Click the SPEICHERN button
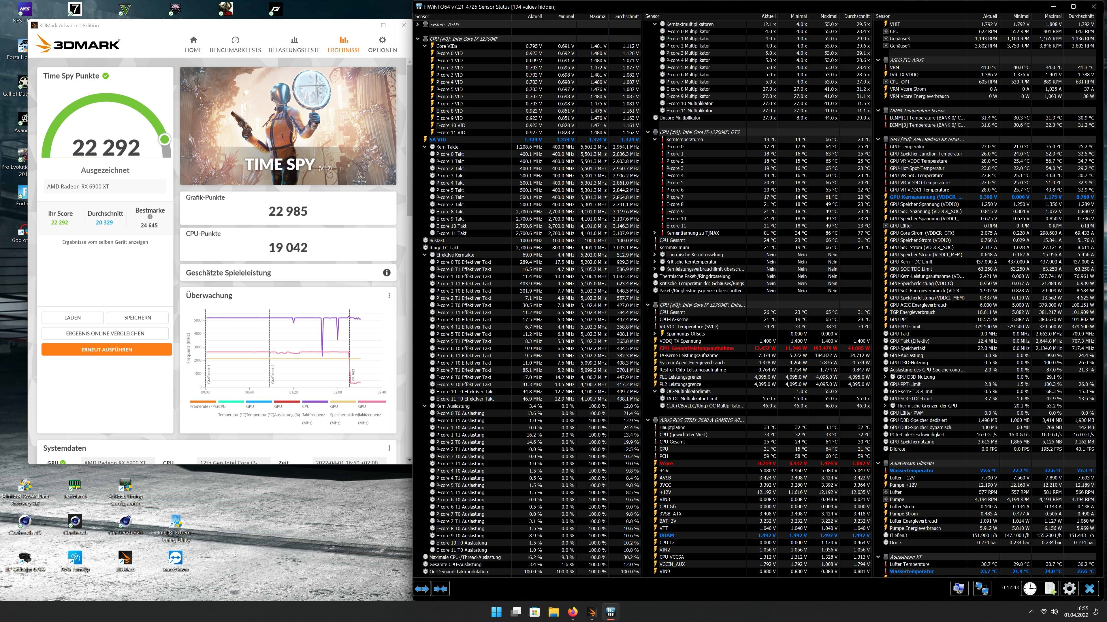Viewport: 1107px width, 622px height. pos(138,318)
